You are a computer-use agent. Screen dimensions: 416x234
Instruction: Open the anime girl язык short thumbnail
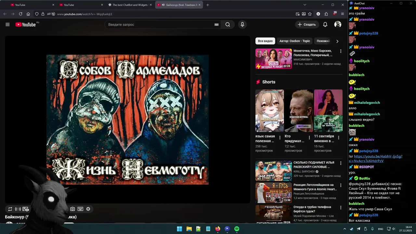point(269,111)
